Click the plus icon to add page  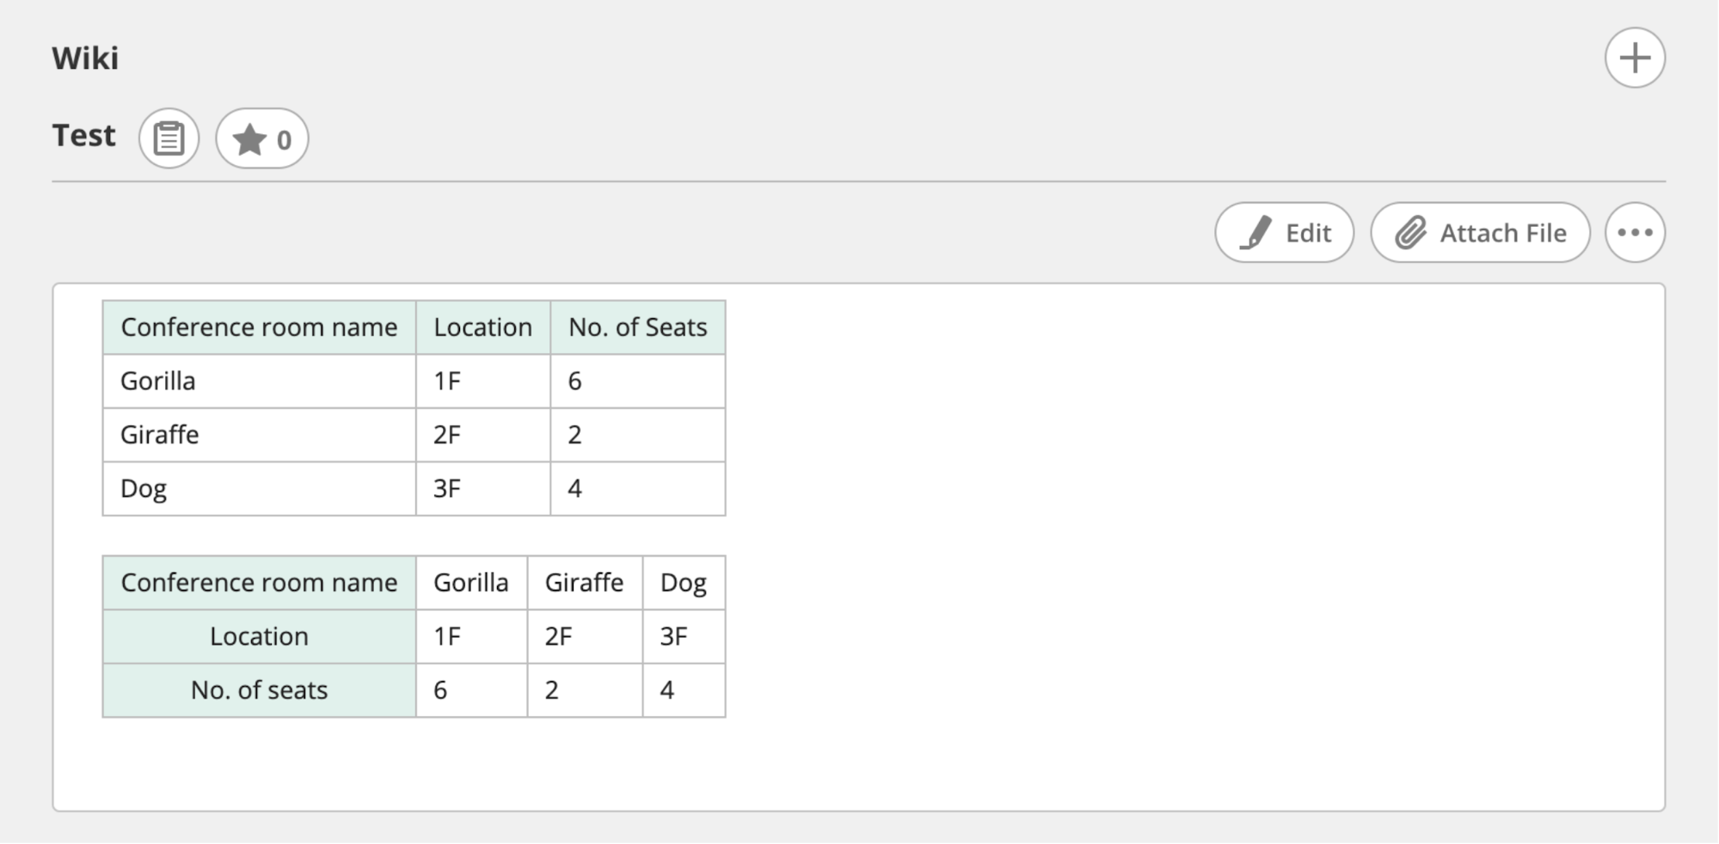(1634, 58)
